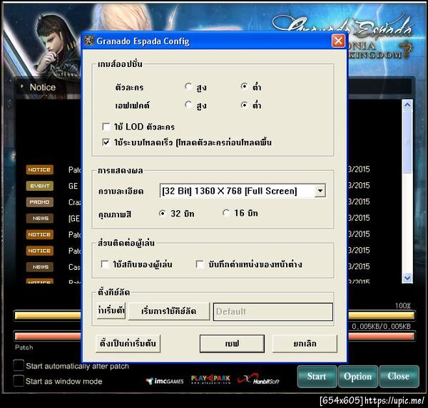Enable บันทึกตำแหน่งของหน้าต่าง checkbox
This screenshot has width=428, height=408.
pyautogui.click(x=200, y=264)
